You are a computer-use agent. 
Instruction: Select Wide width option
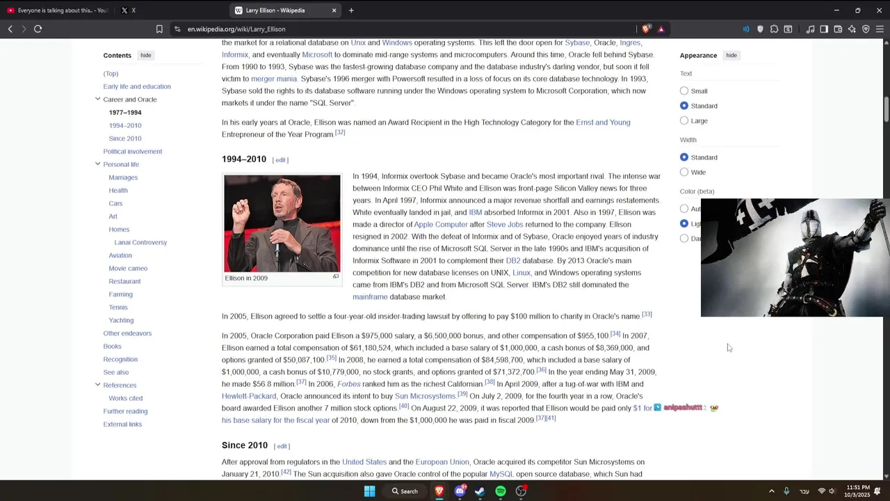pyautogui.click(x=684, y=173)
